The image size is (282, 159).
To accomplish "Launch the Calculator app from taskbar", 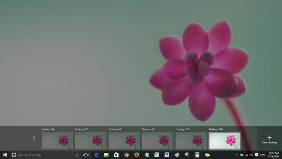I will (x=197, y=155).
